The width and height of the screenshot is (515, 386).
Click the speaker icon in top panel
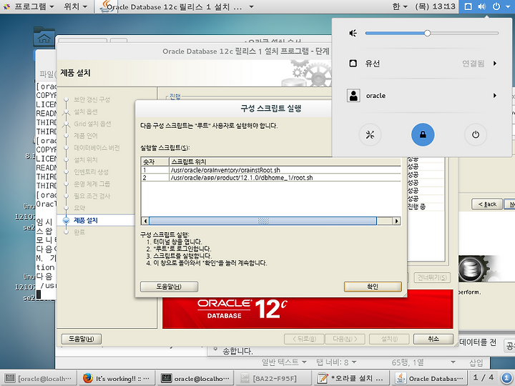(482, 6)
